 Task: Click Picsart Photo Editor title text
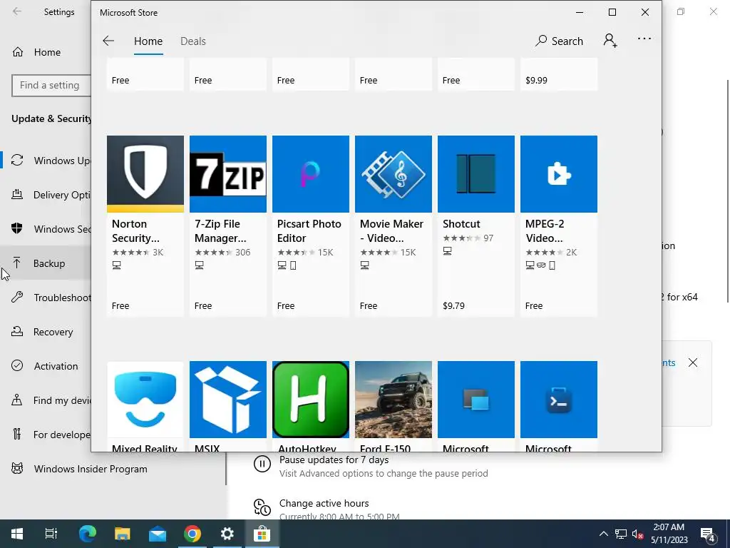tap(309, 231)
